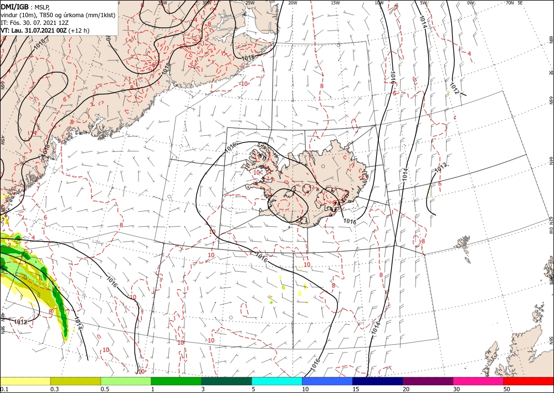Click the "0.1" legend scale label
Image resolution: width=554 pixels, height=393 pixels.
point(4,389)
